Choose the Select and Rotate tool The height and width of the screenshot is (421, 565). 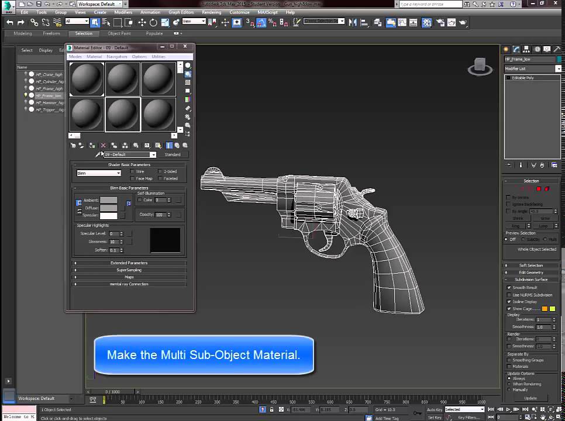(153, 22)
